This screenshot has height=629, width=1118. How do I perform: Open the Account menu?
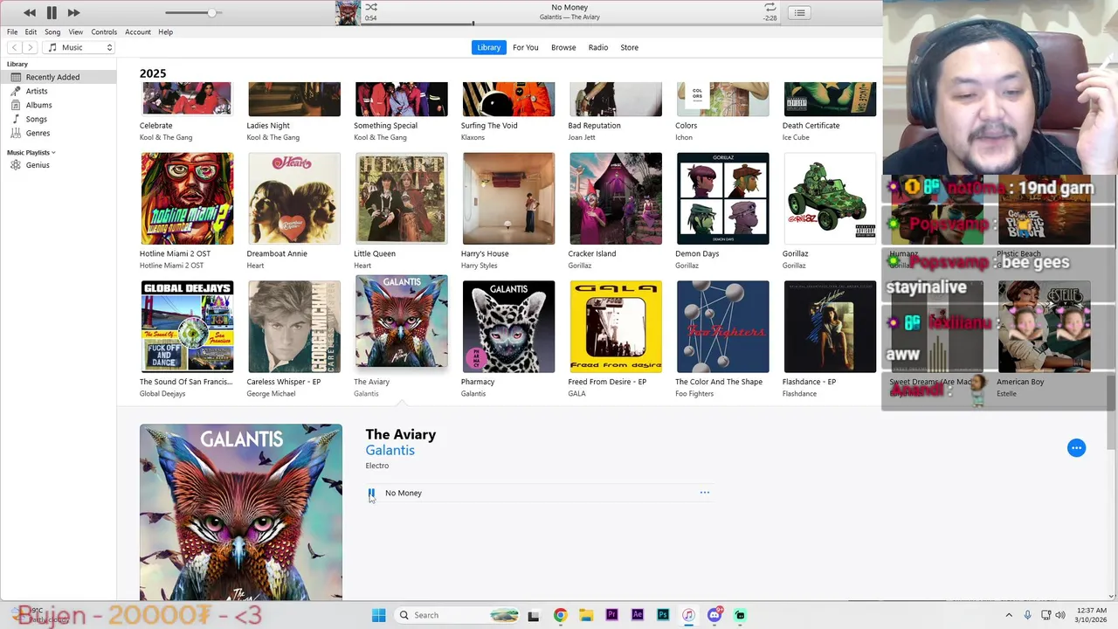(138, 31)
